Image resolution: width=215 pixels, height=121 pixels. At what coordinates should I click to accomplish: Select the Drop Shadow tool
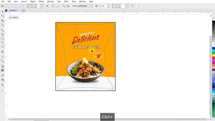(x=2, y=66)
